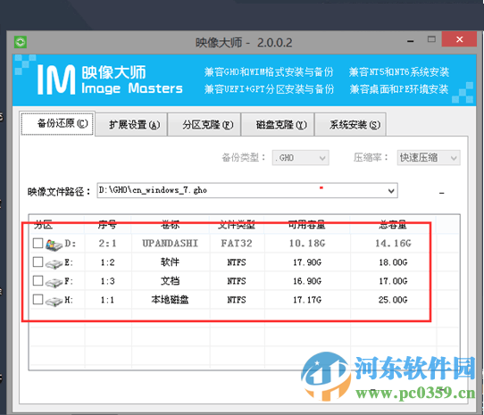Click the 1:1 sequence number cell
This screenshot has width=484, height=415.
pos(108,300)
